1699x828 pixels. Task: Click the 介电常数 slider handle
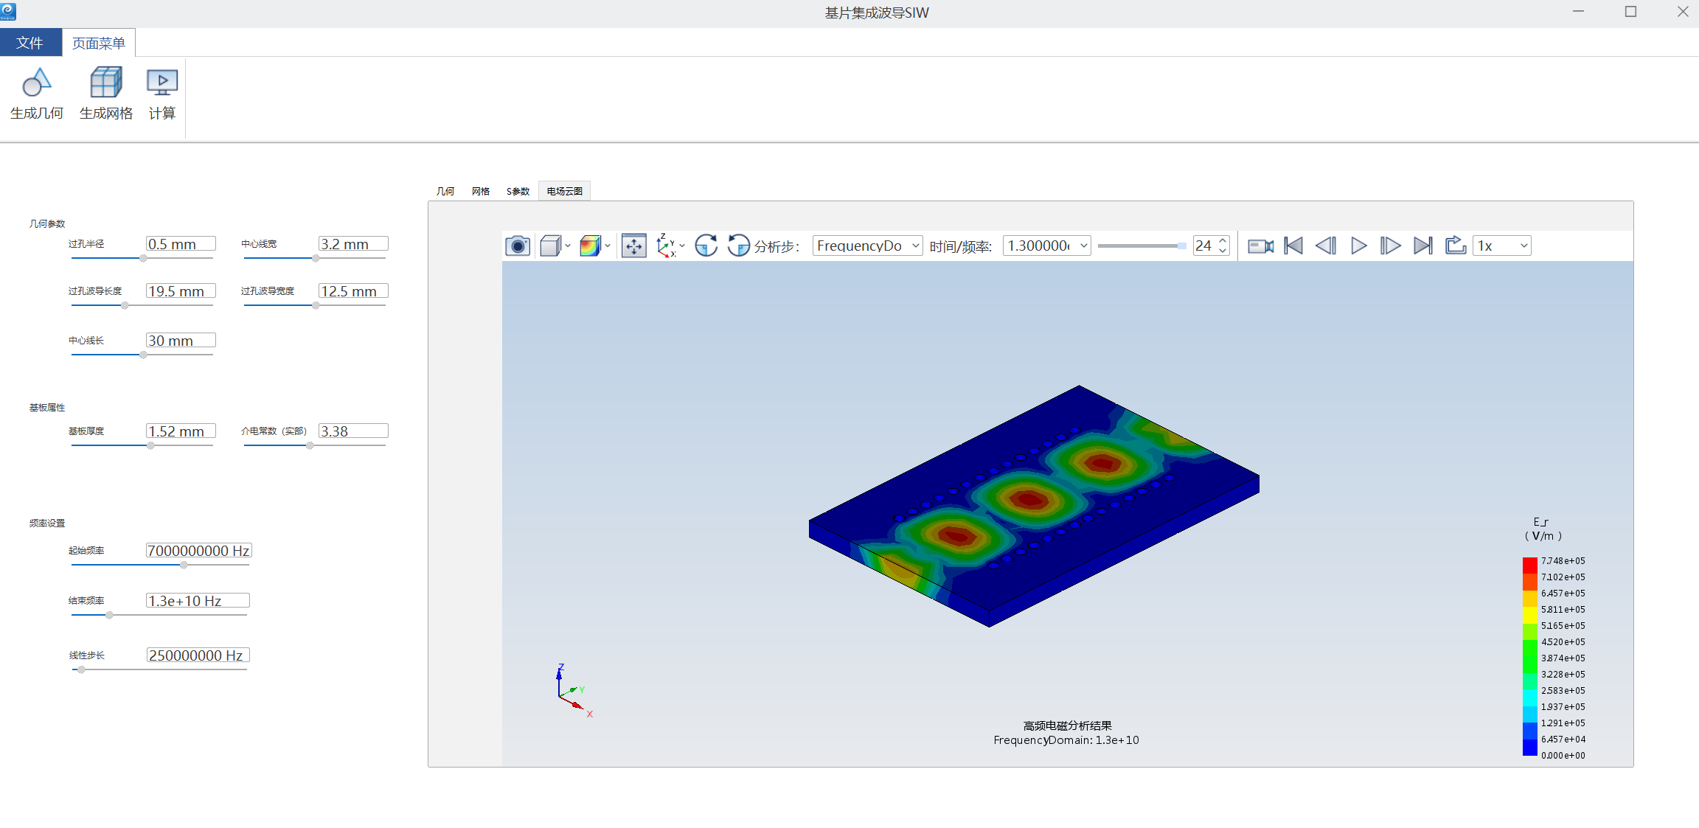pos(310,445)
